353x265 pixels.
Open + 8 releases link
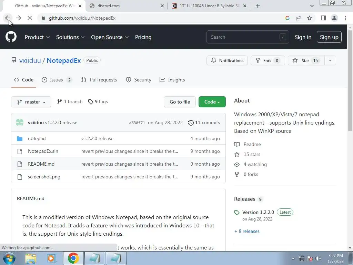(247, 231)
